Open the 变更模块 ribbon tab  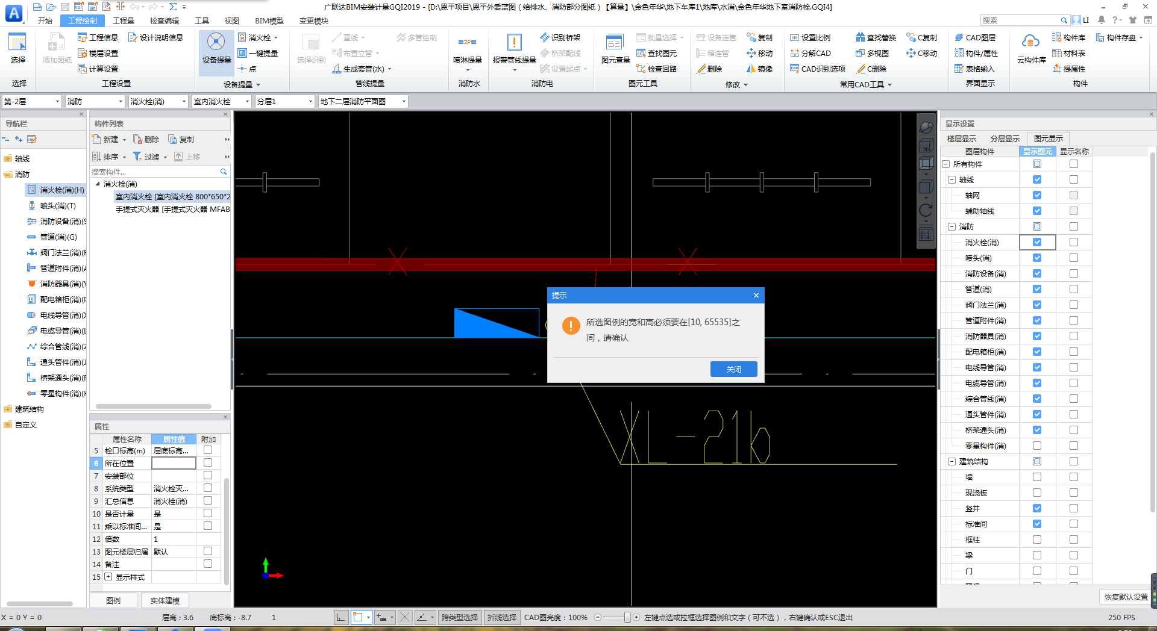click(x=313, y=20)
